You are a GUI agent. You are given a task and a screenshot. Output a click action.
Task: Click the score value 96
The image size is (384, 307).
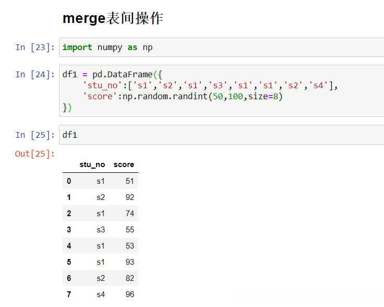pyautogui.click(x=129, y=294)
